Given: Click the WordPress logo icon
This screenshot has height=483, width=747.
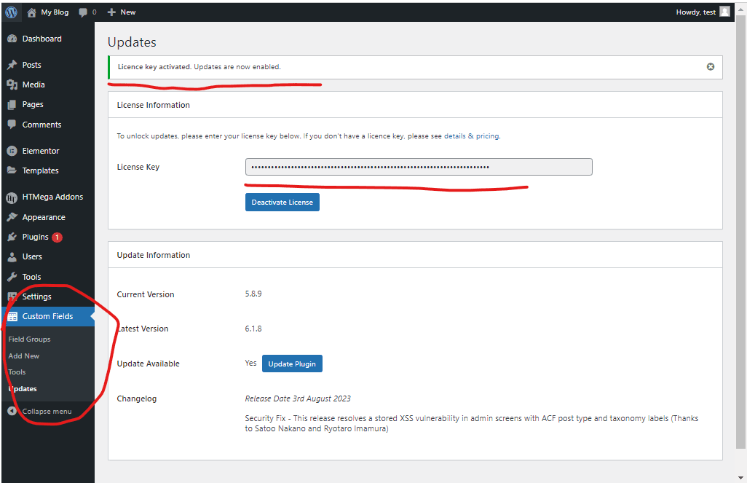Looking at the screenshot, I should click(11, 12).
